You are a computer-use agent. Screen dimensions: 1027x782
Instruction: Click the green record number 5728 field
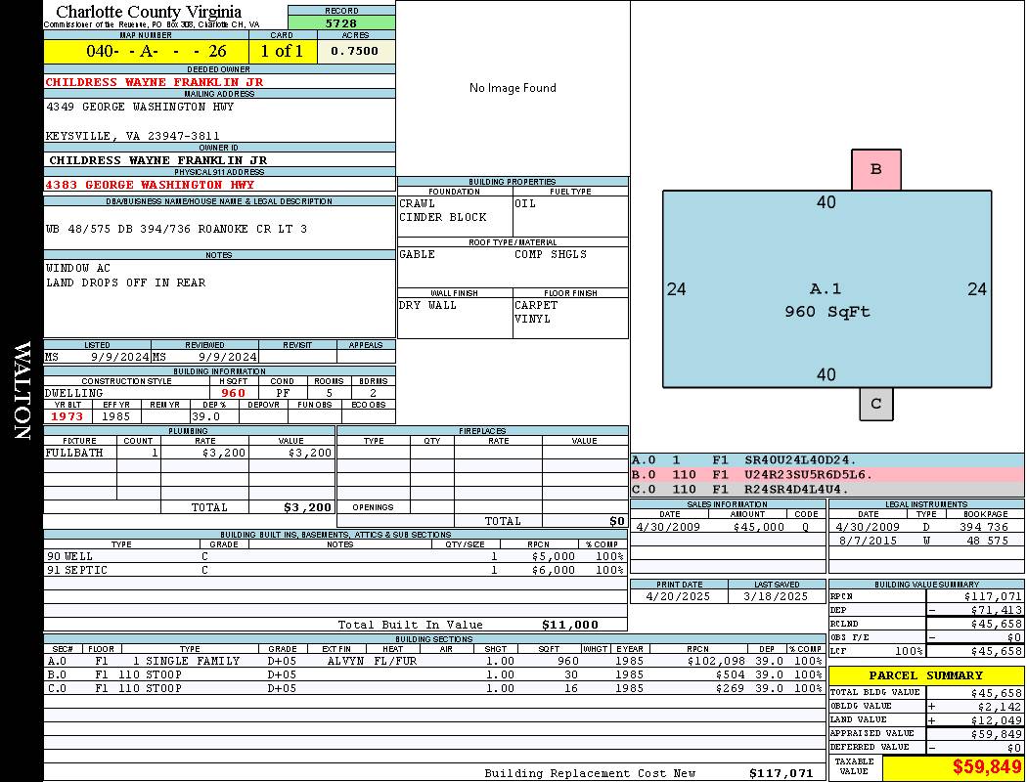point(341,22)
